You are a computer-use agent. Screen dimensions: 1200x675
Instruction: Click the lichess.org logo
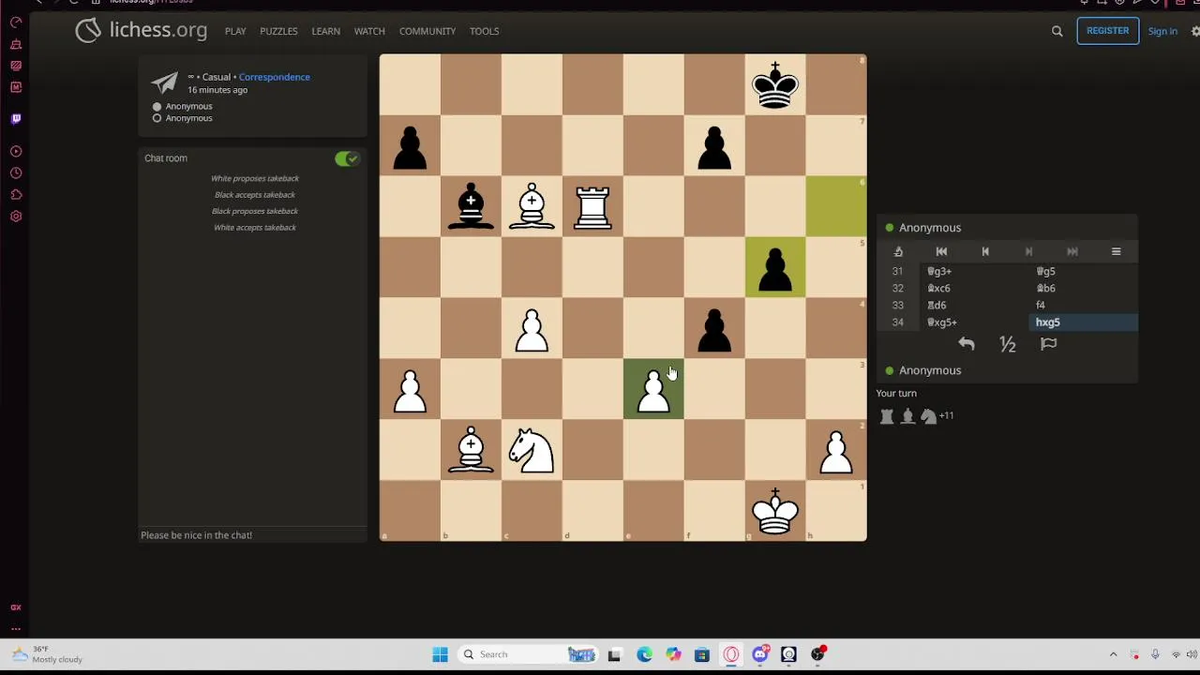pyautogui.click(x=142, y=30)
